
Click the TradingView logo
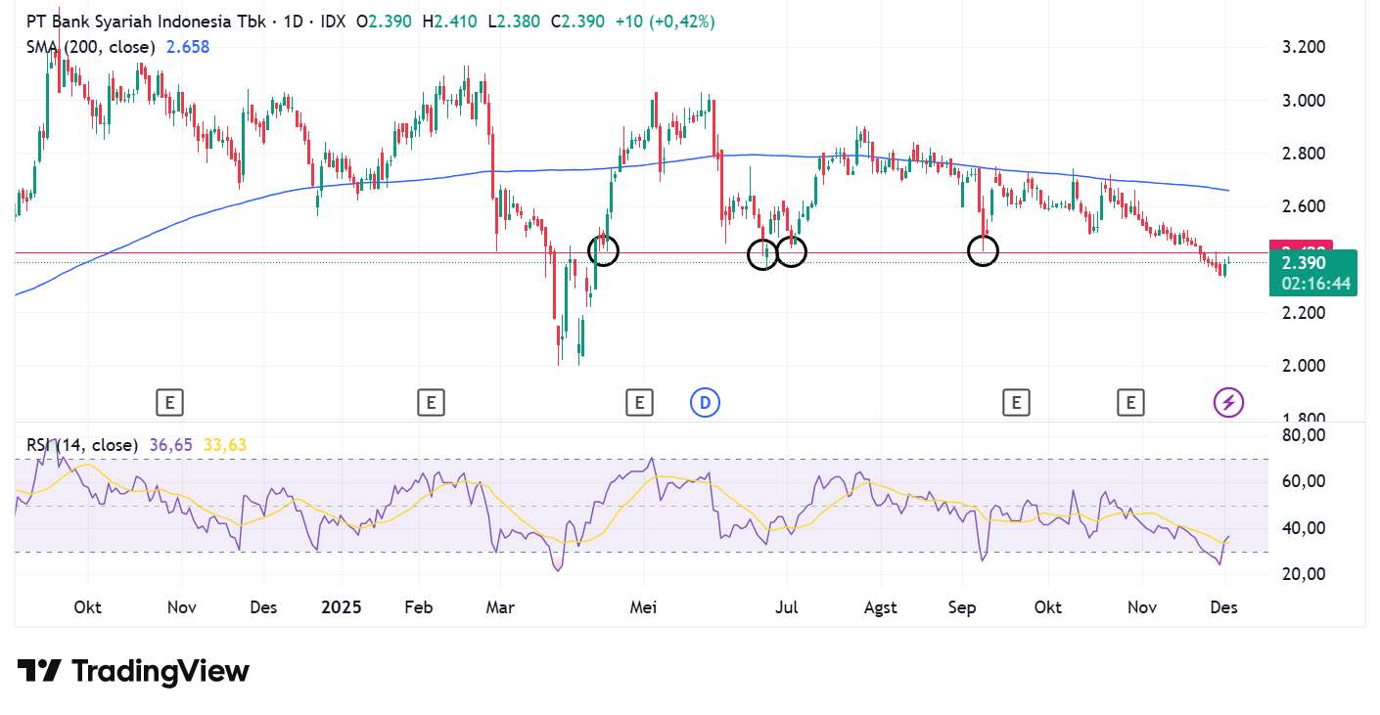(x=133, y=671)
